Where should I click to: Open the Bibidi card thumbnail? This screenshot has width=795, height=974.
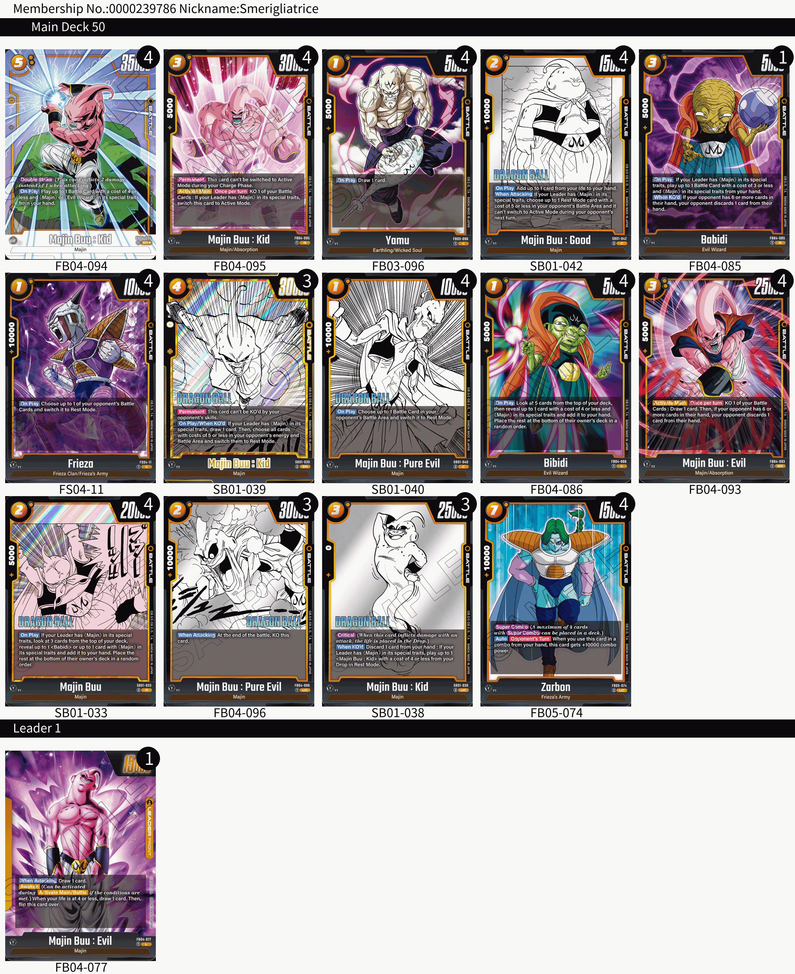pos(555,378)
